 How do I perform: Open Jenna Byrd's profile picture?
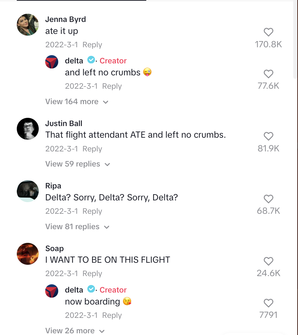click(x=28, y=24)
